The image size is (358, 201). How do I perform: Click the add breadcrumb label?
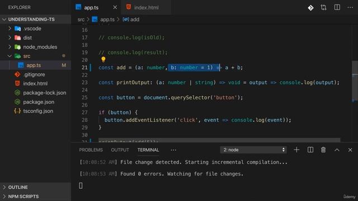pyautogui.click(x=135, y=20)
